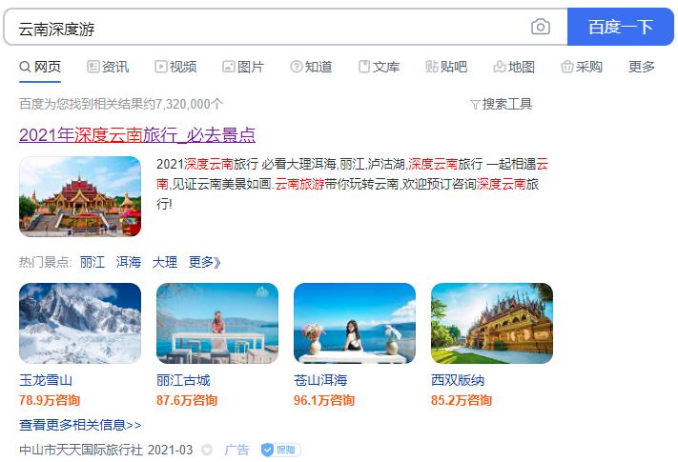Click the camera image search icon
The image size is (678, 462).
(540, 27)
